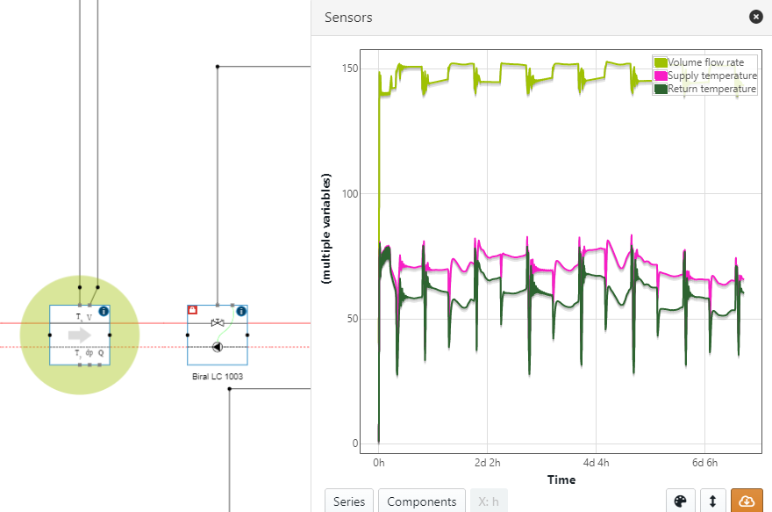
Task: Open info icon on the sensor block
Action: [104, 311]
